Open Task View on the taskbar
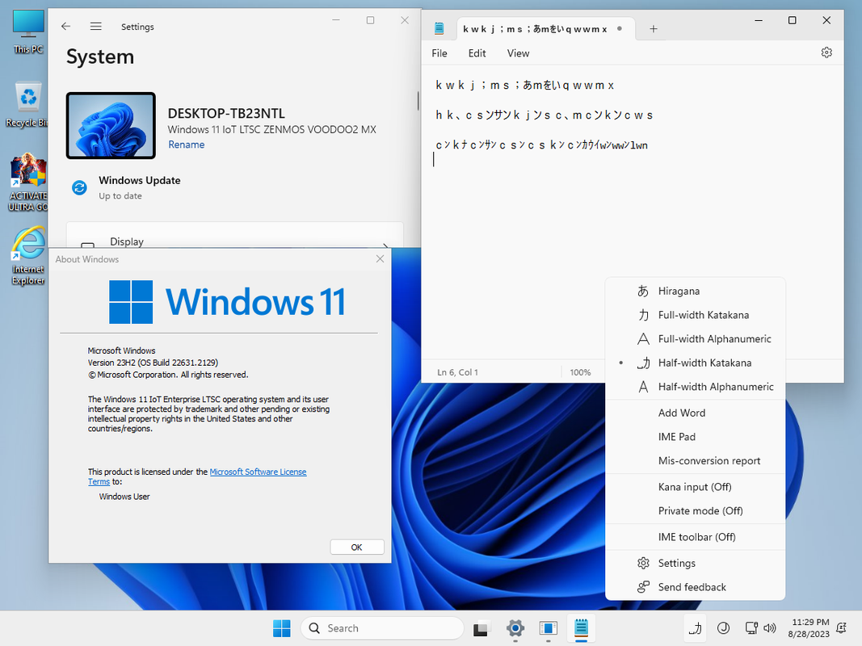The width and height of the screenshot is (862, 646). point(481,628)
